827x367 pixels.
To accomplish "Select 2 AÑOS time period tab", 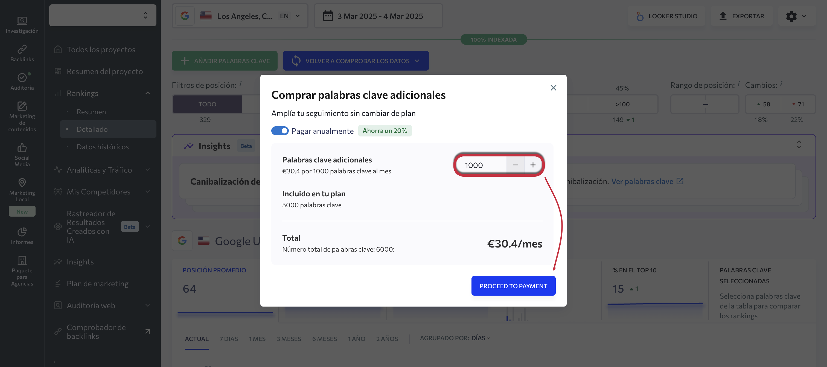I will [x=387, y=339].
